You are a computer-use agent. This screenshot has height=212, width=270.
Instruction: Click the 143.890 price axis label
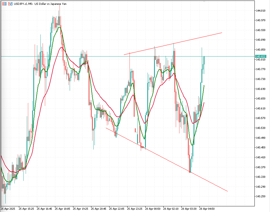coord(261,40)
